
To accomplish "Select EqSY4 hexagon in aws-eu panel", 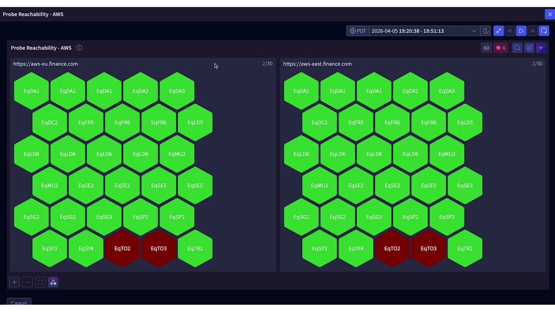I will (86, 248).
